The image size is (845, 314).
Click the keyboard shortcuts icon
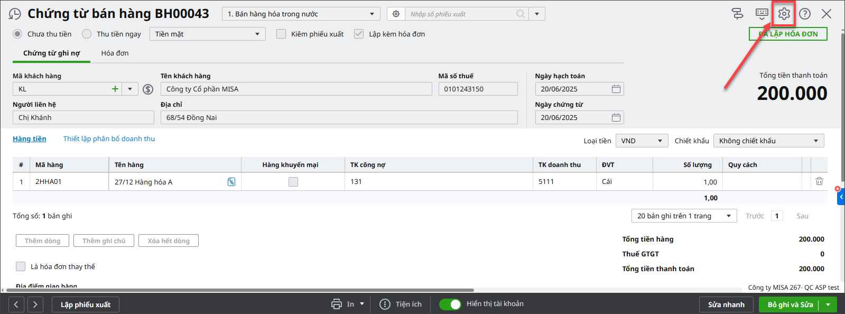tap(762, 14)
